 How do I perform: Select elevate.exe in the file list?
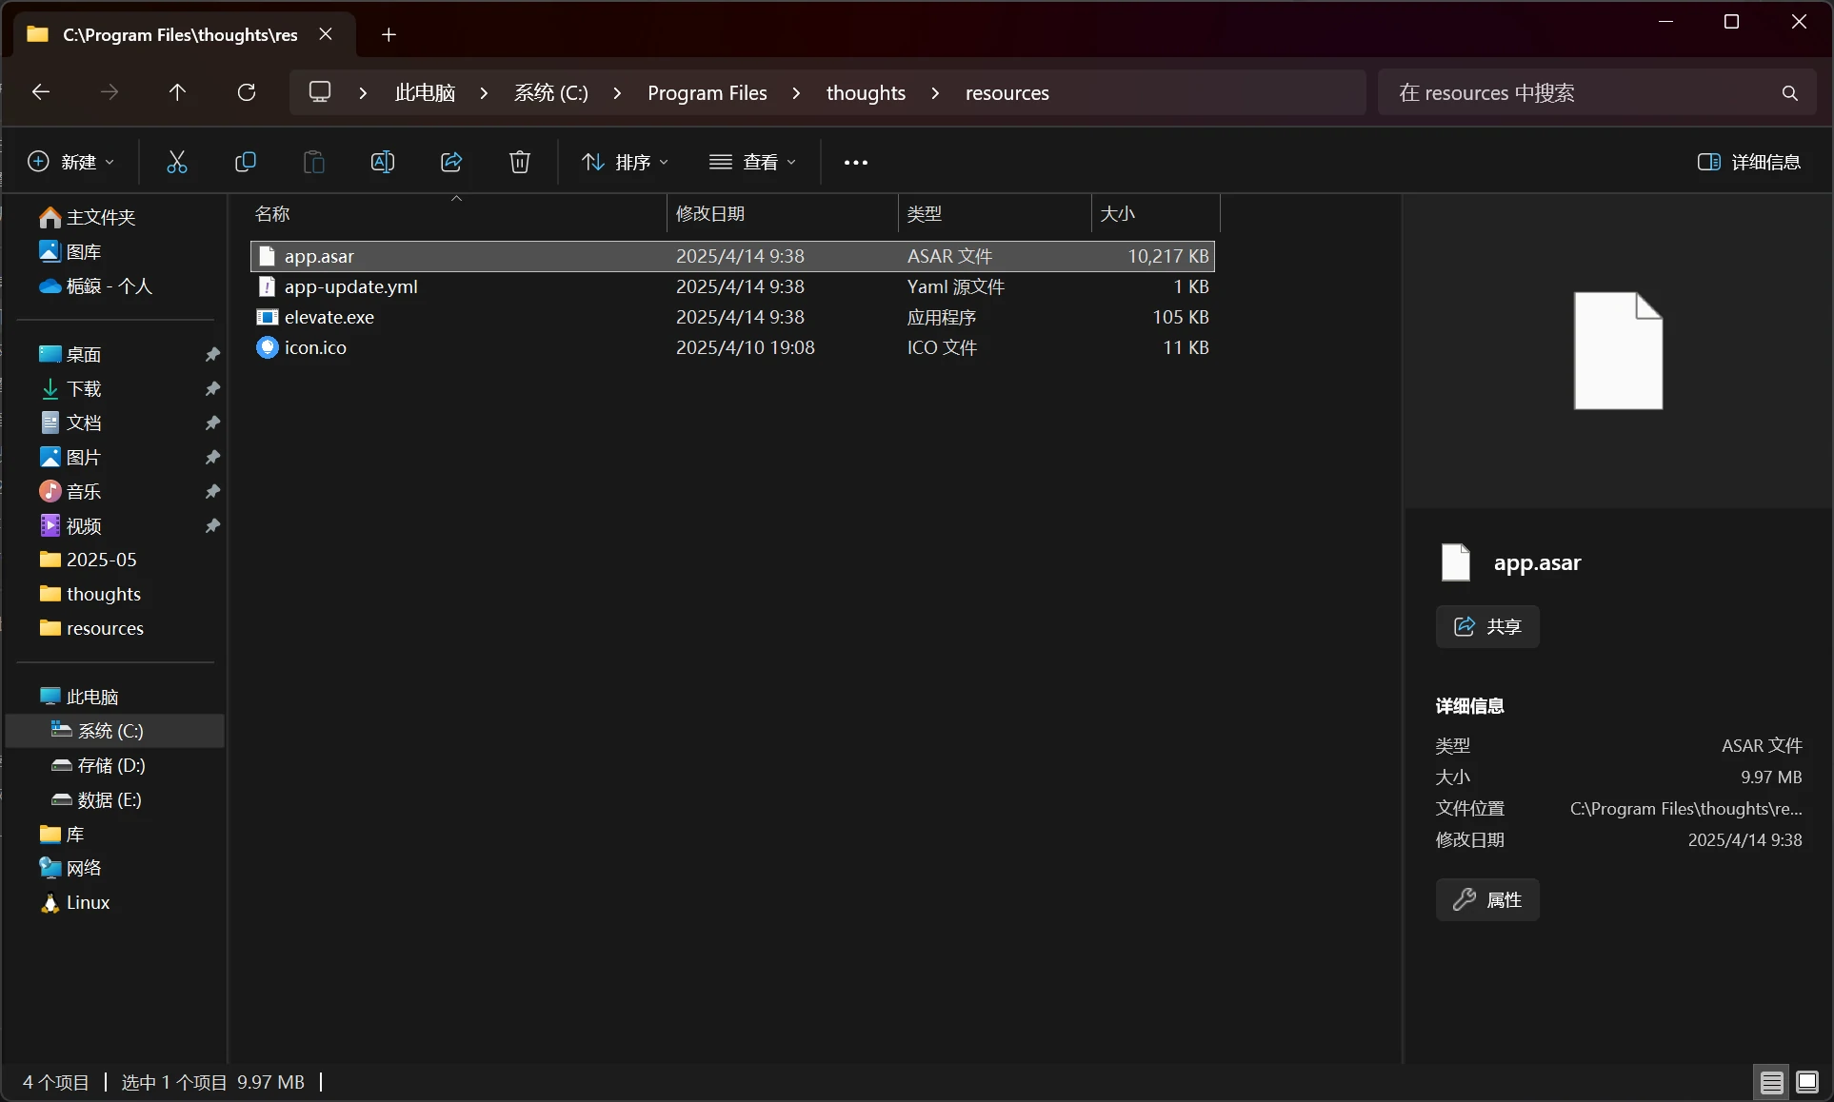pyautogui.click(x=329, y=317)
